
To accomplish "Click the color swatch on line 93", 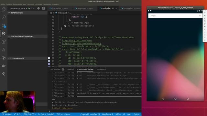I will pos(49,61).
